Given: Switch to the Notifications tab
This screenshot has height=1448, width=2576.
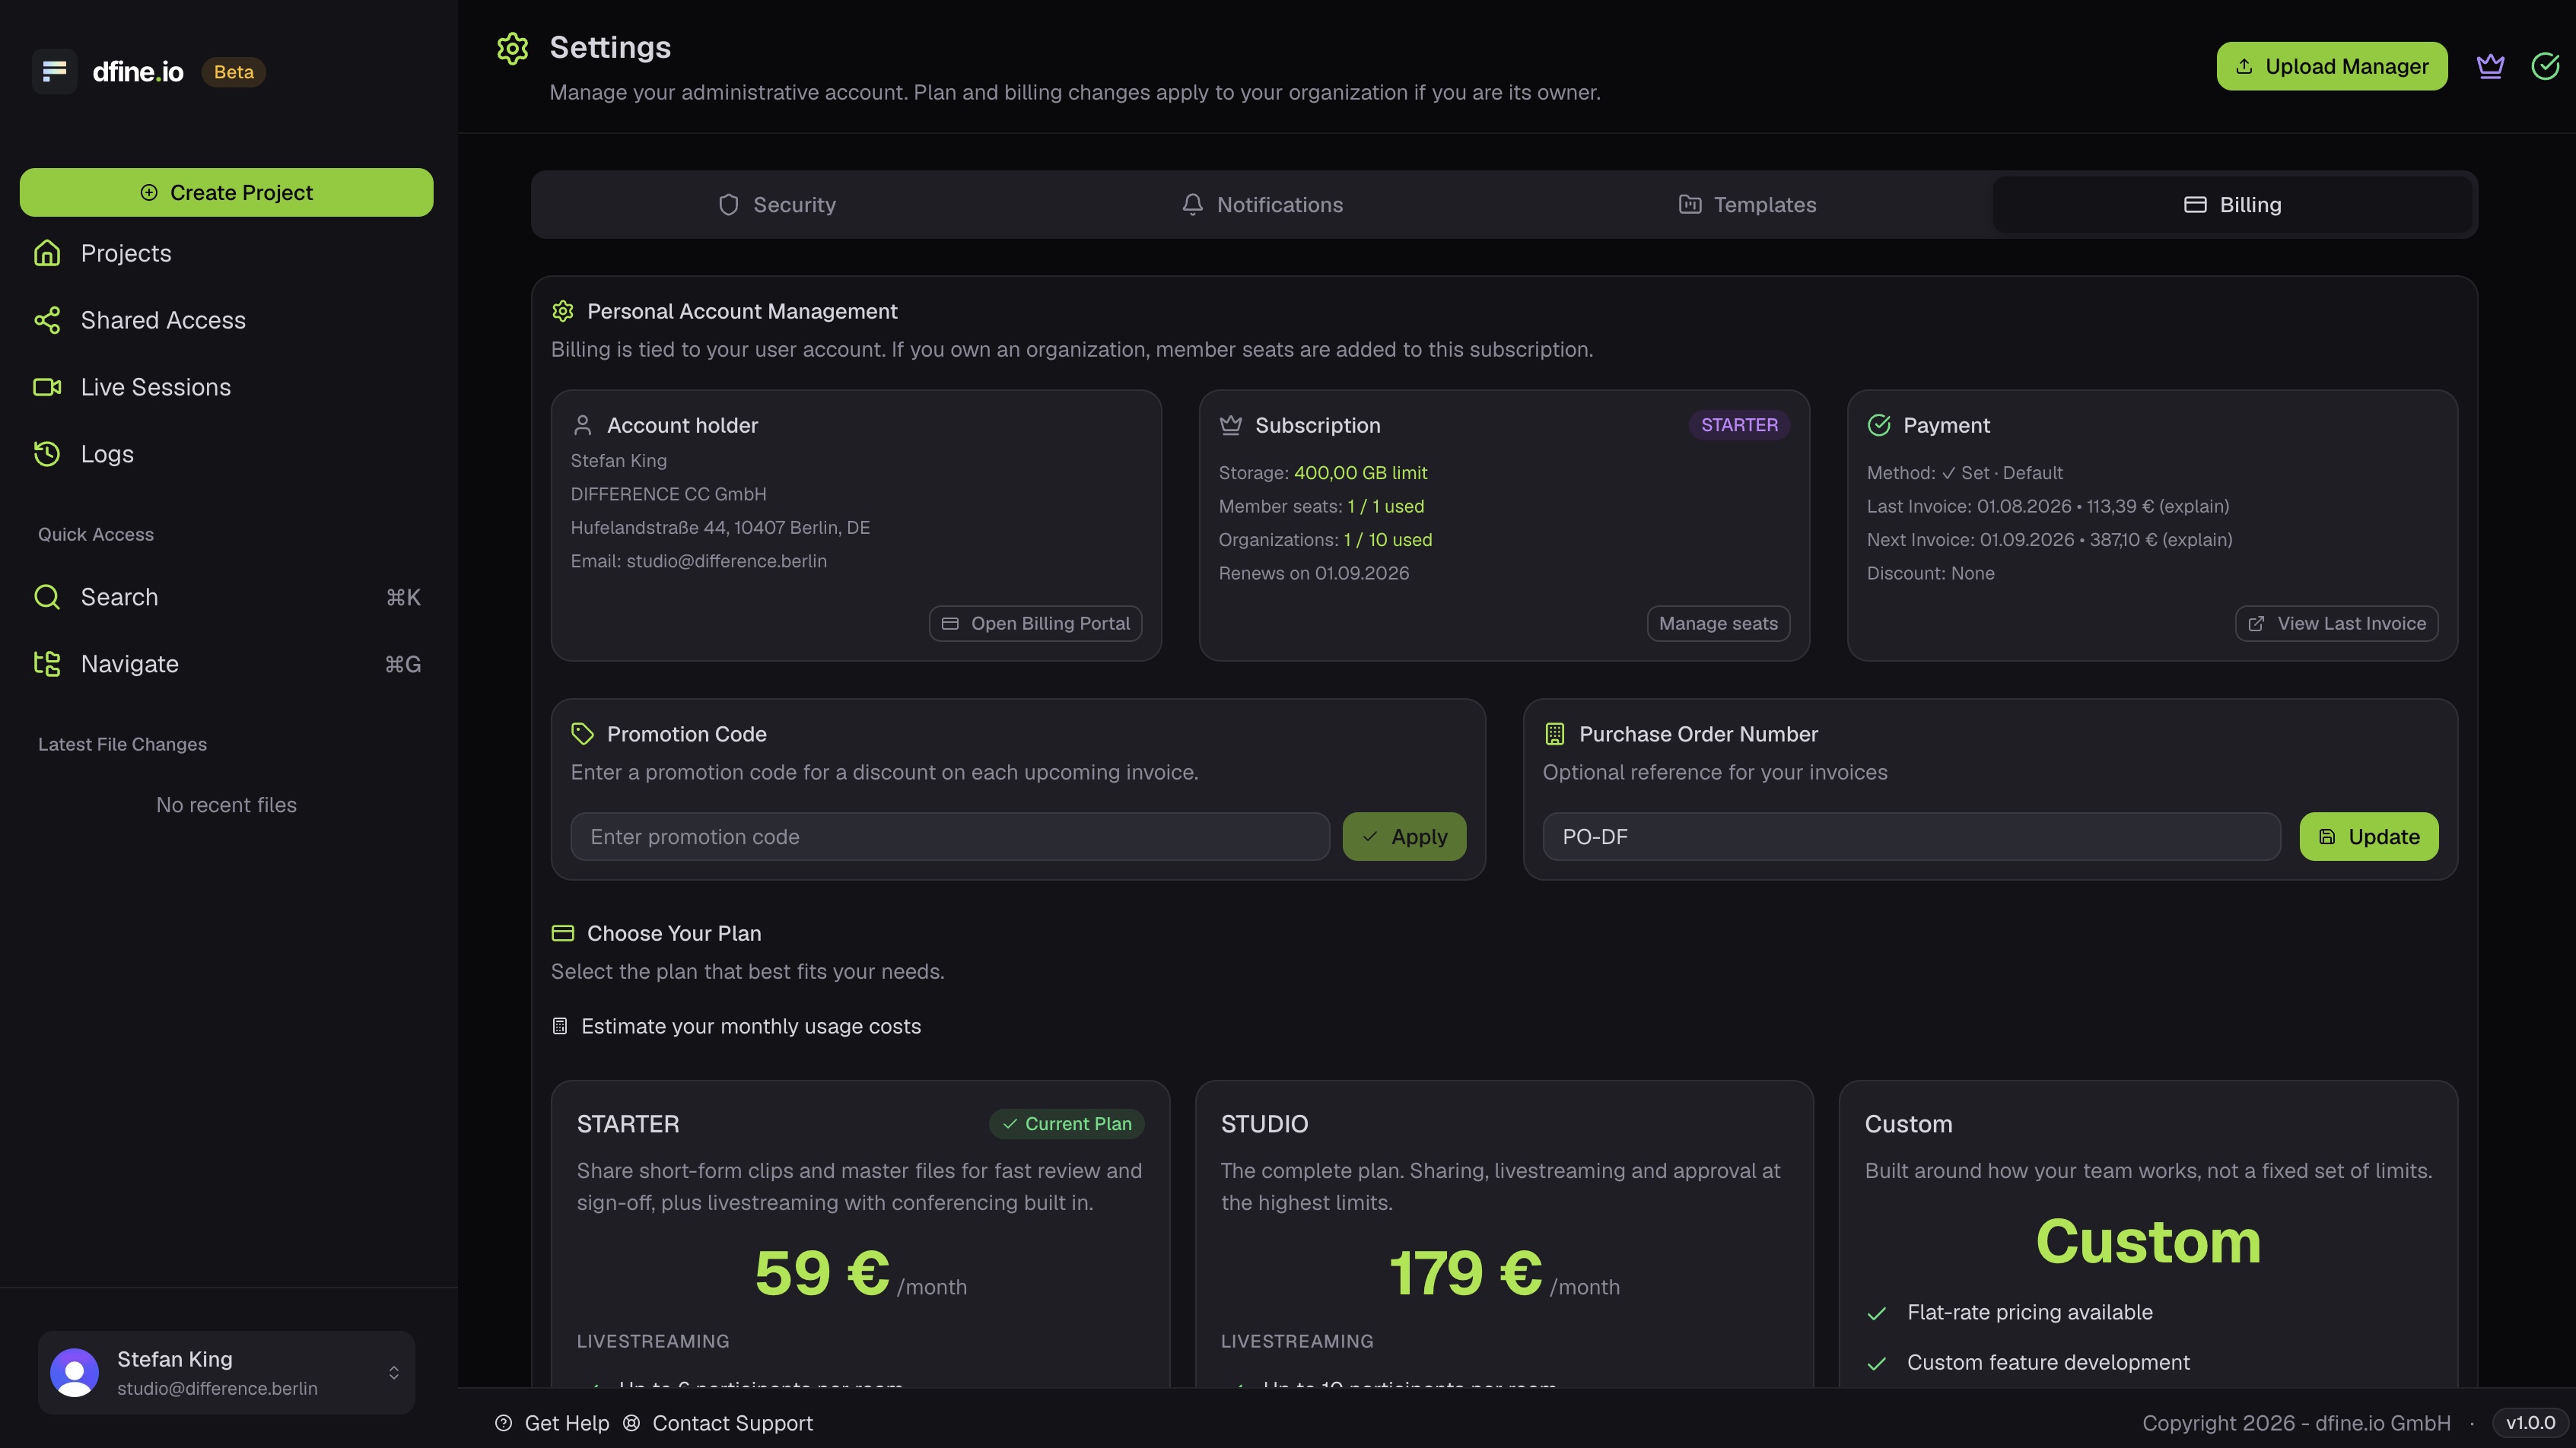Looking at the screenshot, I should pyautogui.click(x=1262, y=205).
